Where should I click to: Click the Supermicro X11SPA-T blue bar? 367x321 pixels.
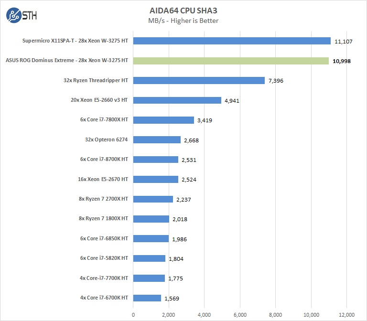point(232,41)
